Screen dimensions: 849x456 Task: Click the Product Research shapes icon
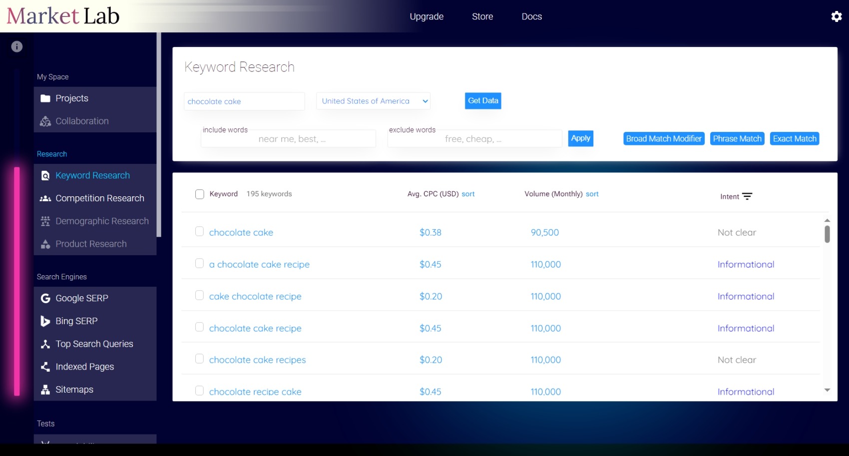45,244
